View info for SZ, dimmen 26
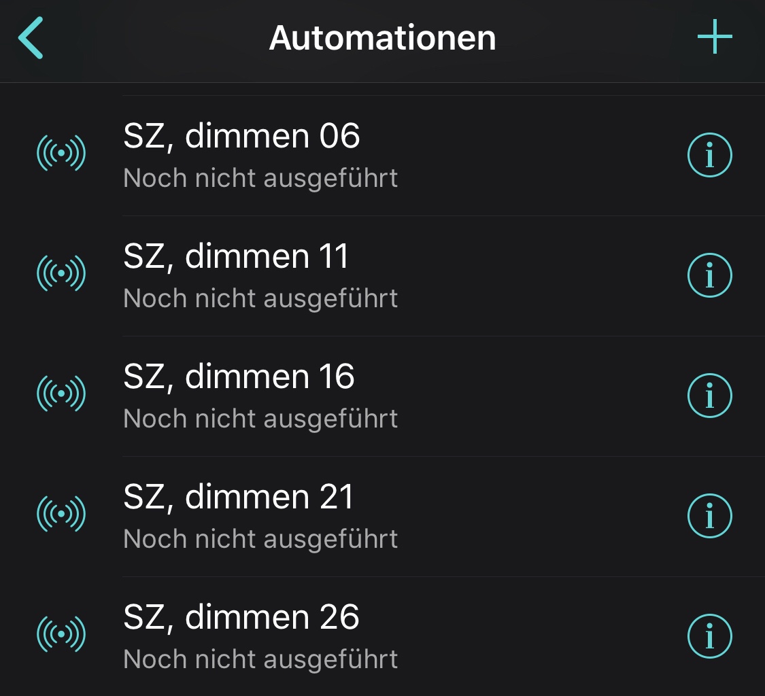Viewport: 765px width, 696px height. tap(709, 636)
